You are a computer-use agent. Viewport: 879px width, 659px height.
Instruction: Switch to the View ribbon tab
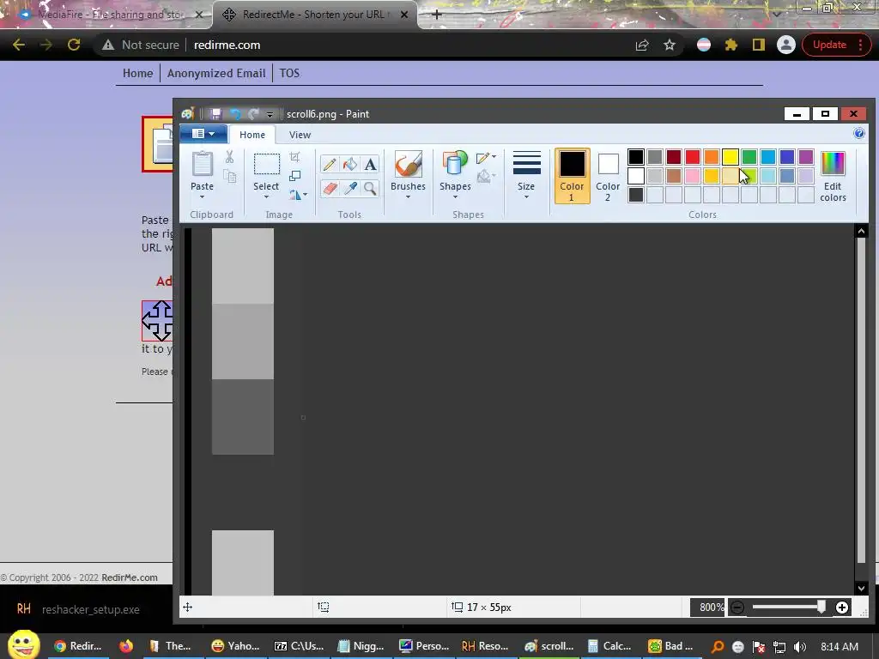tap(300, 135)
